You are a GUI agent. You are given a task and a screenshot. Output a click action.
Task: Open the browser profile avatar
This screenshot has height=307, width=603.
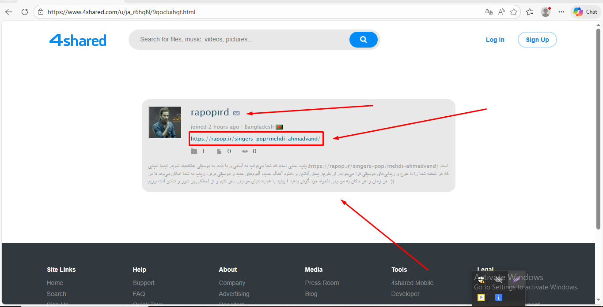click(x=546, y=12)
